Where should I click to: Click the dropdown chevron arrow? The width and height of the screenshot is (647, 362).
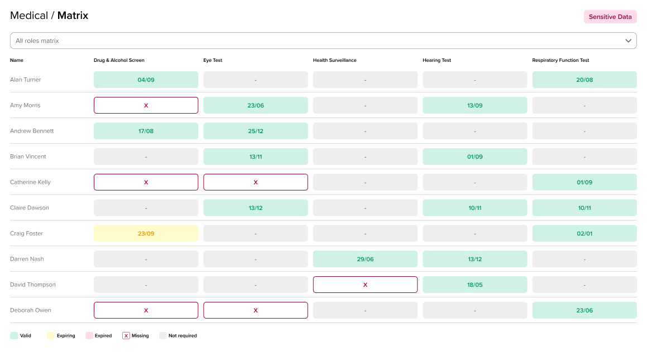click(x=628, y=41)
